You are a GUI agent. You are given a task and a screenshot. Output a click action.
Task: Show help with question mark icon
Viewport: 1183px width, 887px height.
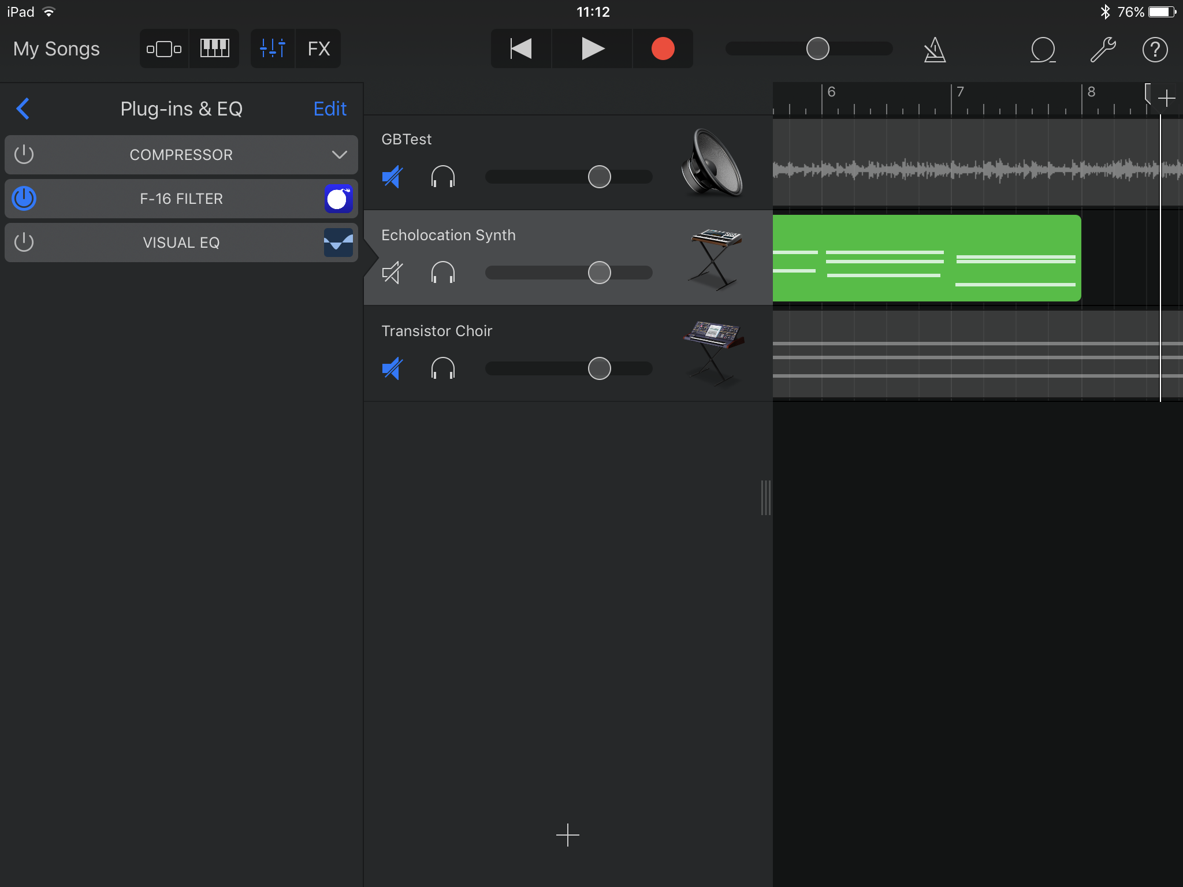click(x=1155, y=50)
